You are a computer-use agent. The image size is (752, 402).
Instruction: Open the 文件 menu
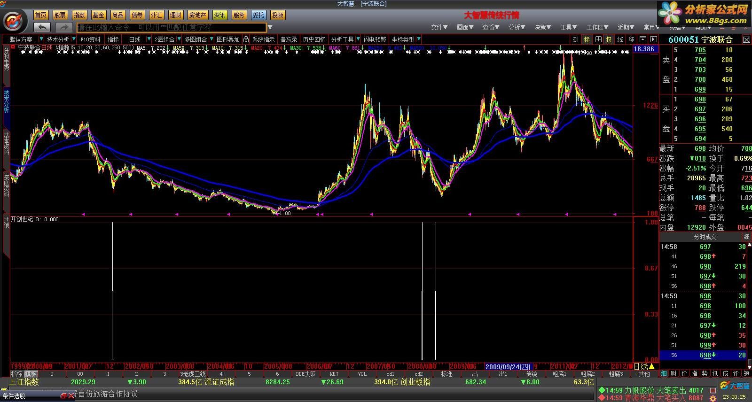coord(439,27)
